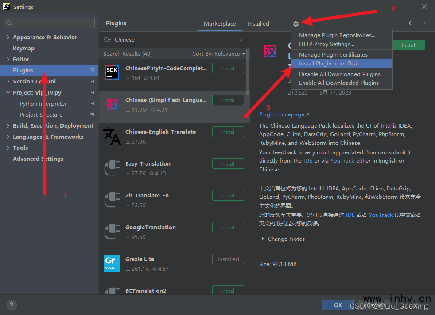This screenshot has width=435, height=315.
Task: Click the language pack logo in details pane
Action: 270,51
